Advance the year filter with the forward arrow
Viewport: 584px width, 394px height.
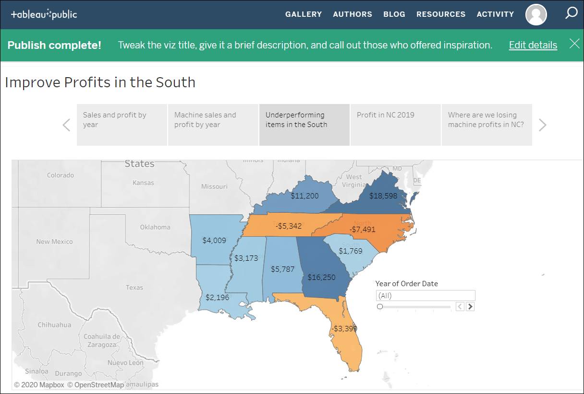470,306
